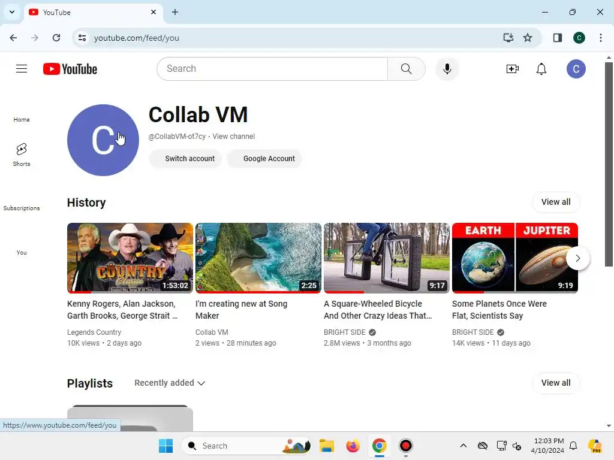Image resolution: width=614 pixels, height=460 pixels.
Task: Click Google Account button
Action: (x=264, y=159)
